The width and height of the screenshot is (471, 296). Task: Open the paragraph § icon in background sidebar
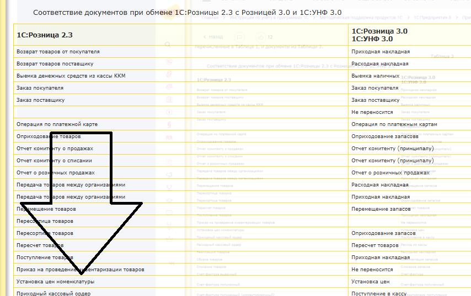point(169,125)
